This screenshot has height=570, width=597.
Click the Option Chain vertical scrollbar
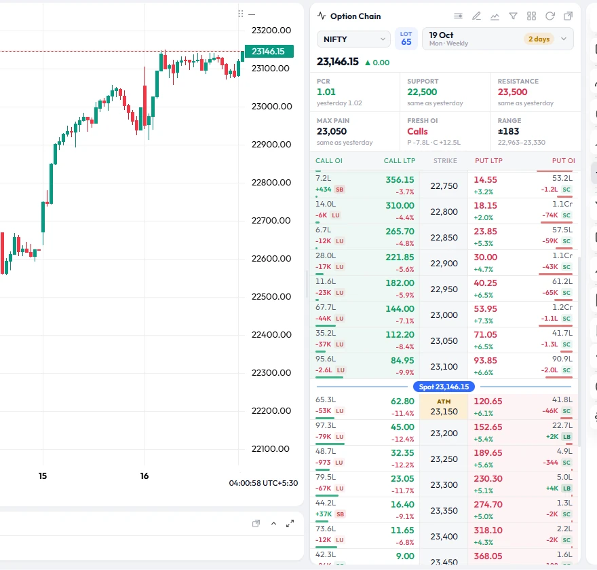(x=579, y=351)
